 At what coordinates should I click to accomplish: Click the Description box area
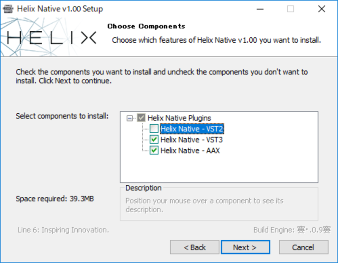(219, 204)
